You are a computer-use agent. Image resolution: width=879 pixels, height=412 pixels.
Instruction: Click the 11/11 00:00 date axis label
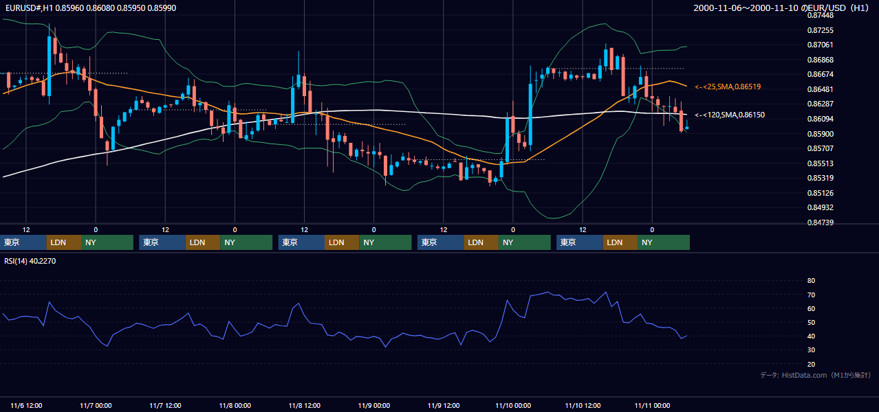click(x=652, y=405)
